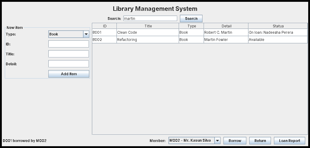The height and width of the screenshot is (148, 310).
Task: Select the Martin Fowler detail cell
Action: coord(226,40)
